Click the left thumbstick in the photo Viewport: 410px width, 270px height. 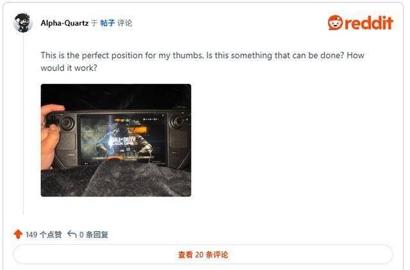tap(67, 123)
